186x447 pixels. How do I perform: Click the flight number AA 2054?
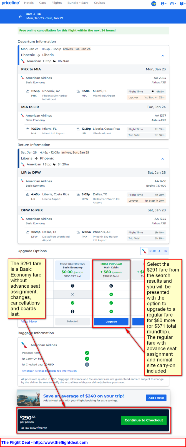coord(160,78)
